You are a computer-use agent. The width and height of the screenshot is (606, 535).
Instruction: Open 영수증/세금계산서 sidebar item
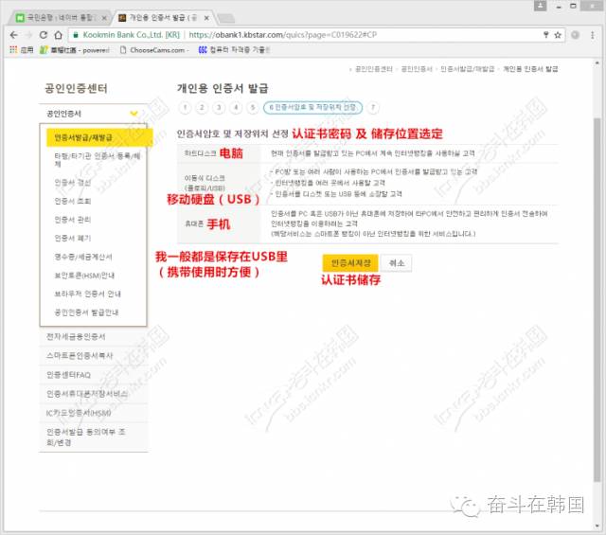pos(83,257)
